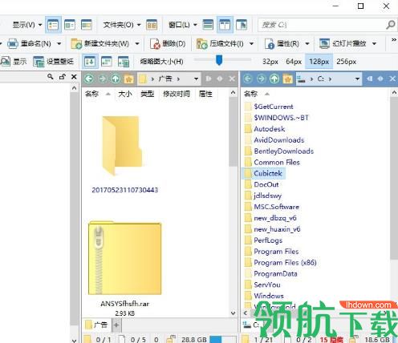Click the 新建文件夹(W) button
This screenshot has width=398, height=343.
[x=100, y=43]
